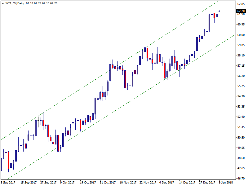The width and height of the screenshot is (248, 186).
Task: Click the 55.25 price scale label
Action: click(241, 86)
